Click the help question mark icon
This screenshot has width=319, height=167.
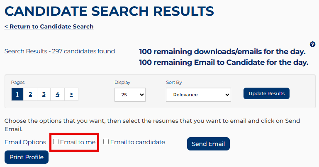(x=312, y=44)
